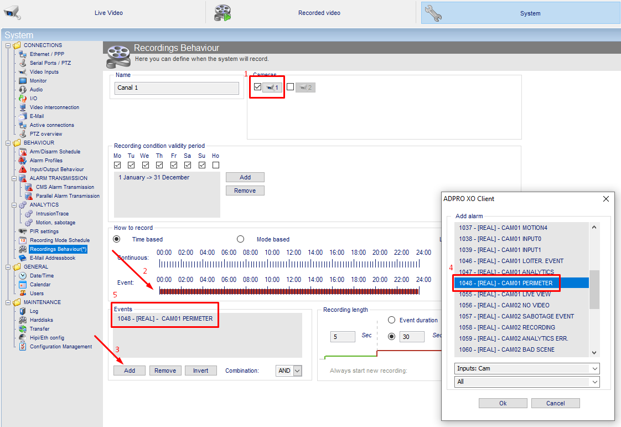The image size is (621, 427).
Task: Open PTZ overview icon
Action: pos(23,133)
